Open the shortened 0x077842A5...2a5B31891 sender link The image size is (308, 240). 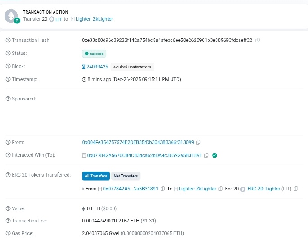point(131,189)
